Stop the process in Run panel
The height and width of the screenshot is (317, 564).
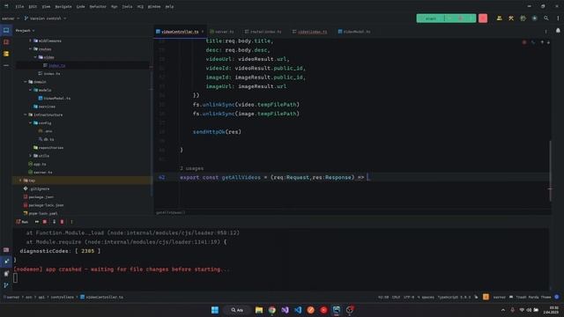tap(45, 222)
